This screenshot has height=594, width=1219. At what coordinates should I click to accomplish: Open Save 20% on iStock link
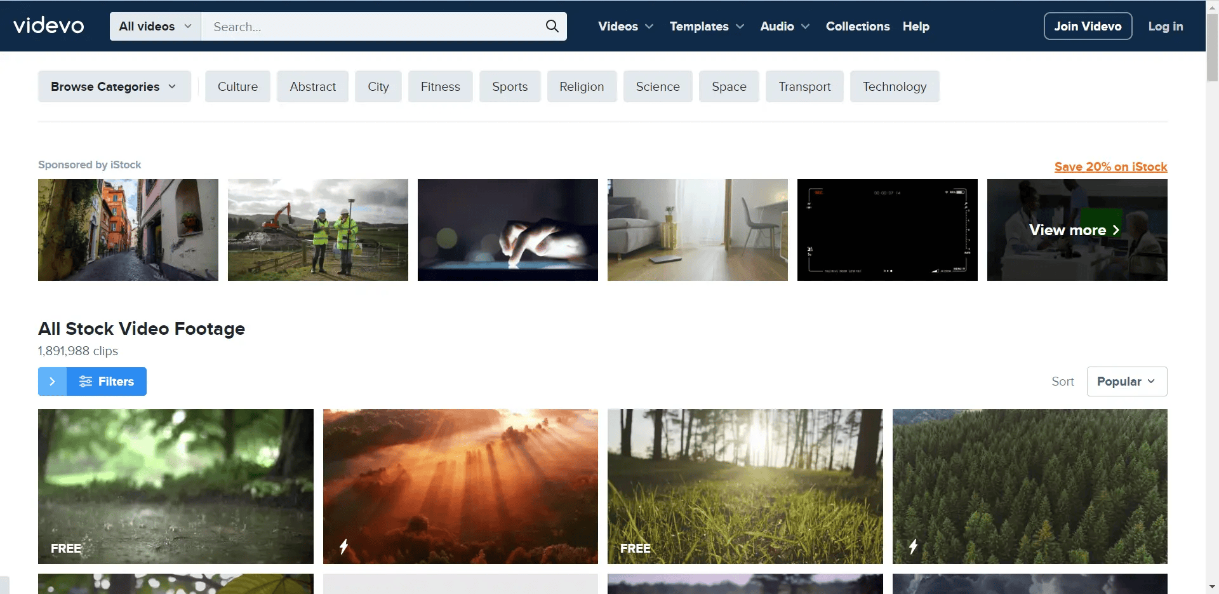coord(1110,166)
